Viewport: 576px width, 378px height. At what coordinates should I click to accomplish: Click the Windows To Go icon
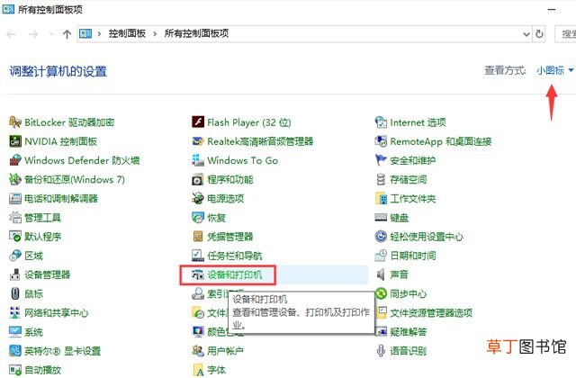pos(198,160)
